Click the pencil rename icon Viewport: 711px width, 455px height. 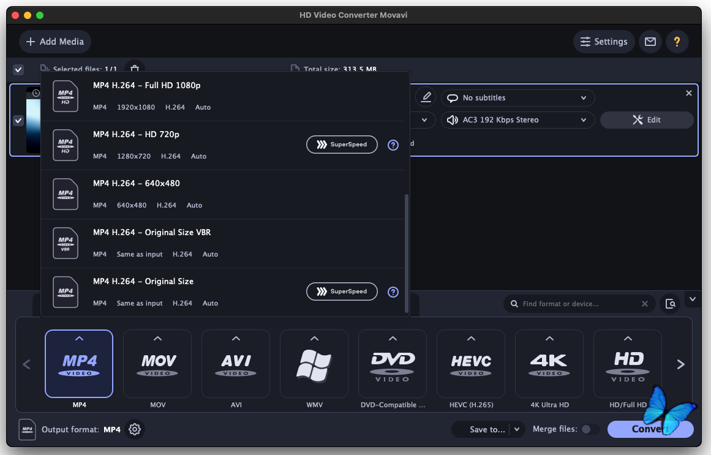[x=426, y=98]
